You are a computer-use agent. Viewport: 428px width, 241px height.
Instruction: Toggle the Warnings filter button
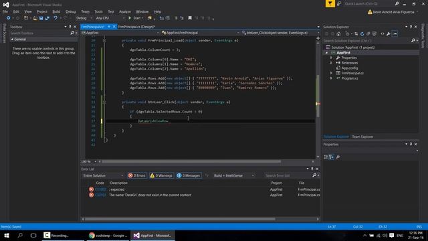click(161, 175)
